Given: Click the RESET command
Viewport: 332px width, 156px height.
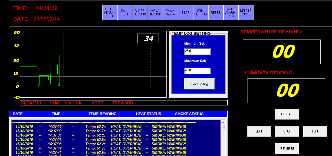Looking at the screenshot, I should [x=216, y=12].
